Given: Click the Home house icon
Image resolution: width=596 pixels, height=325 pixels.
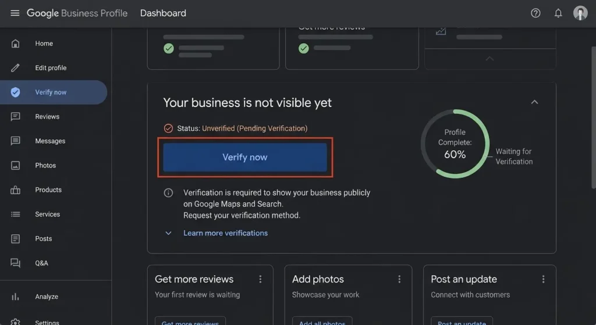Looking at the screenshot, I should pyautogui.click(x=15, y=44).
